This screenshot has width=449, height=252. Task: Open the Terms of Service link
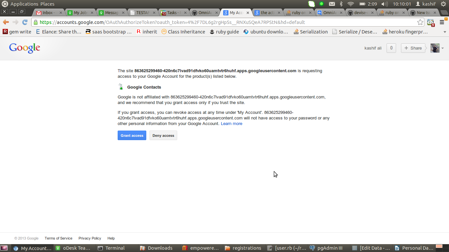(59, 238)
